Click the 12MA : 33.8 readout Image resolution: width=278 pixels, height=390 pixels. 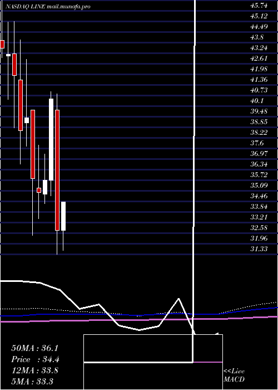coord(34,370)
